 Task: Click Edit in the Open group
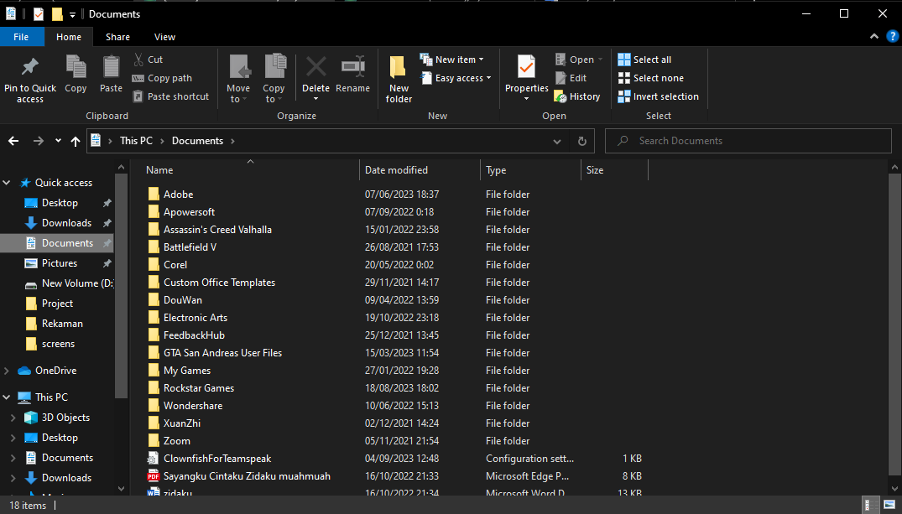pyautogui.click(x=571, y=78)
